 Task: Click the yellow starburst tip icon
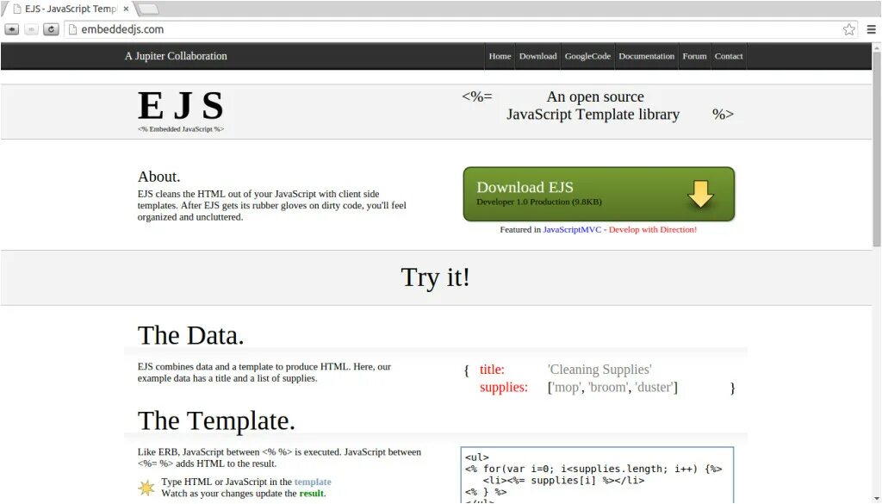tap(146, 488)
